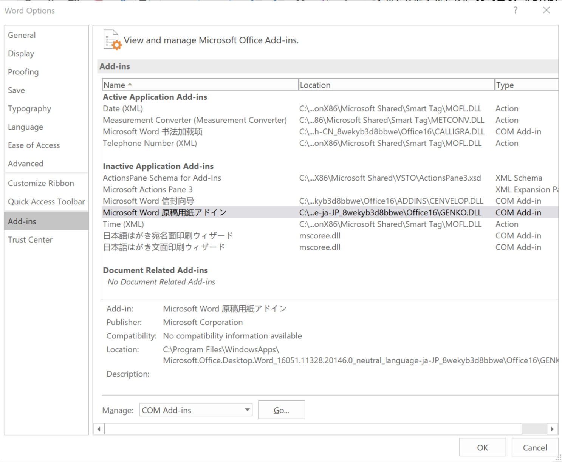Click the Microsoft Corporation publisher text
The width and height of the screenshot is (562, 462).
click(203, 323)
